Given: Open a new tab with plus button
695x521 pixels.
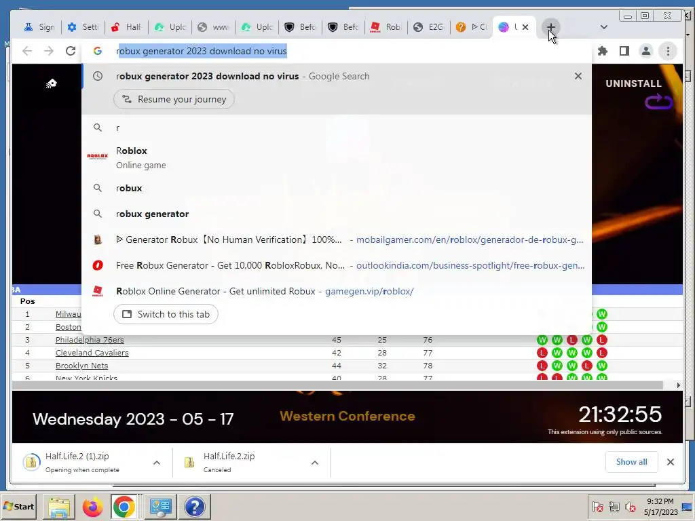Looking at the screenshot, I should click(x=550, y=27).
